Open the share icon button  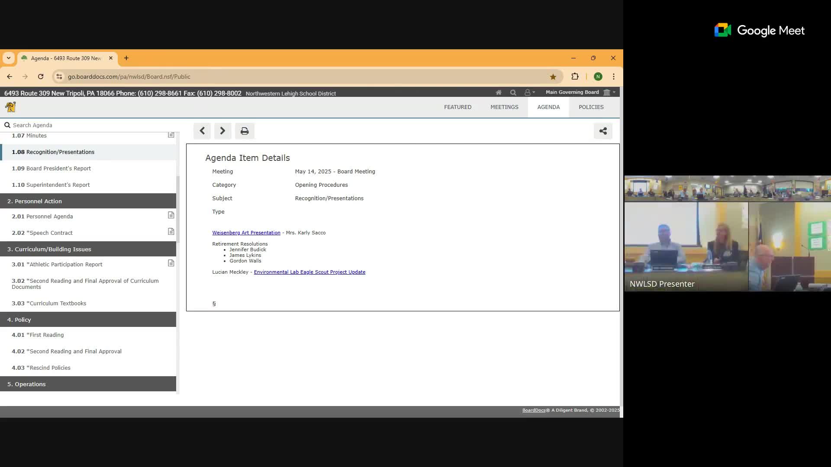[603, 131]
